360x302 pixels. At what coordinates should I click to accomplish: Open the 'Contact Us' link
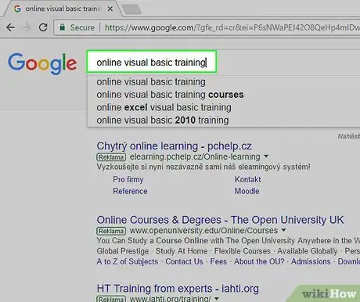click(184, 261)
